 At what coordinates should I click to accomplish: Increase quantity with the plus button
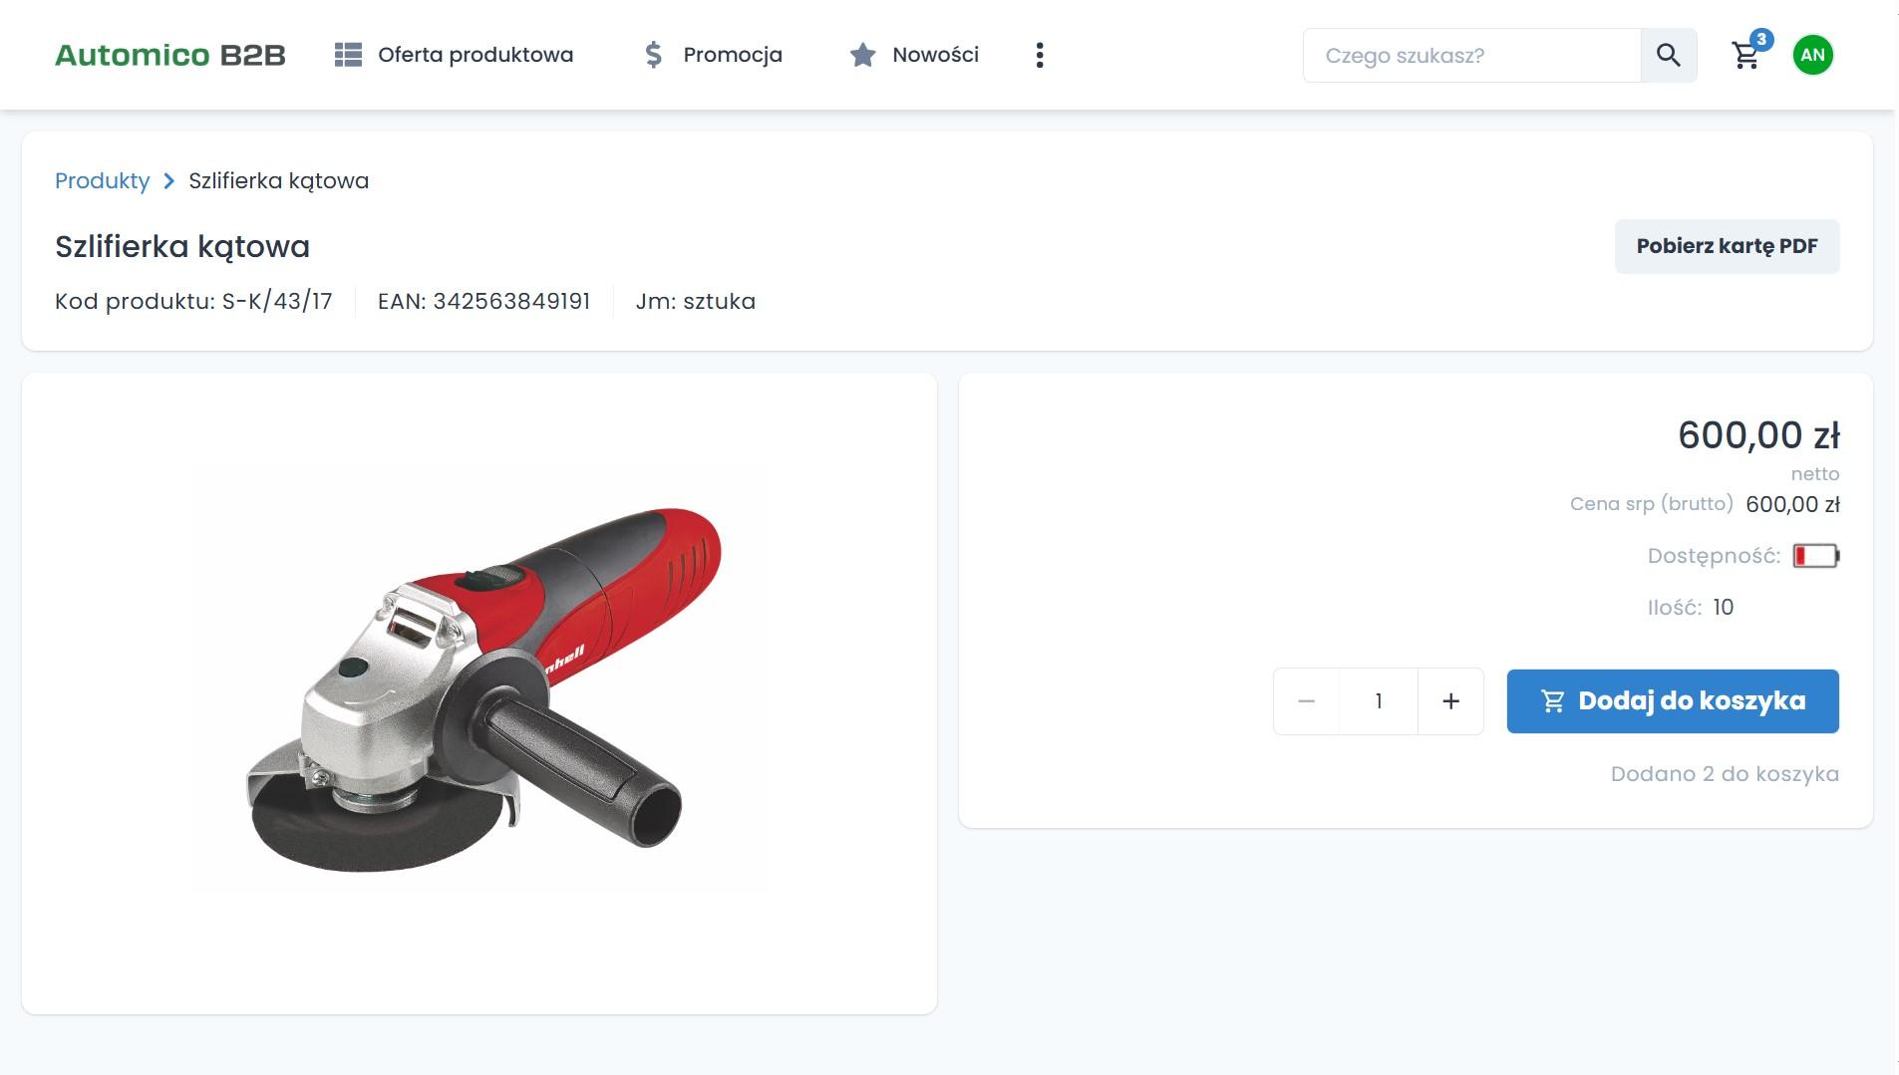(x=1450, y=701)
